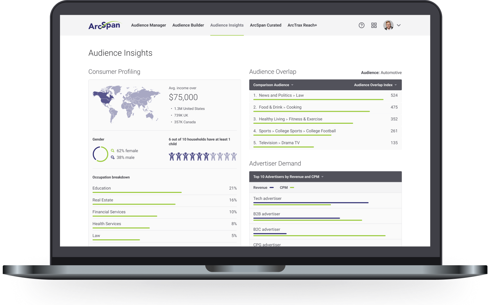Open the Audience Overlap Index dropdown
Viewport: 491px width, 305px height.
click(x=376, y=85)
